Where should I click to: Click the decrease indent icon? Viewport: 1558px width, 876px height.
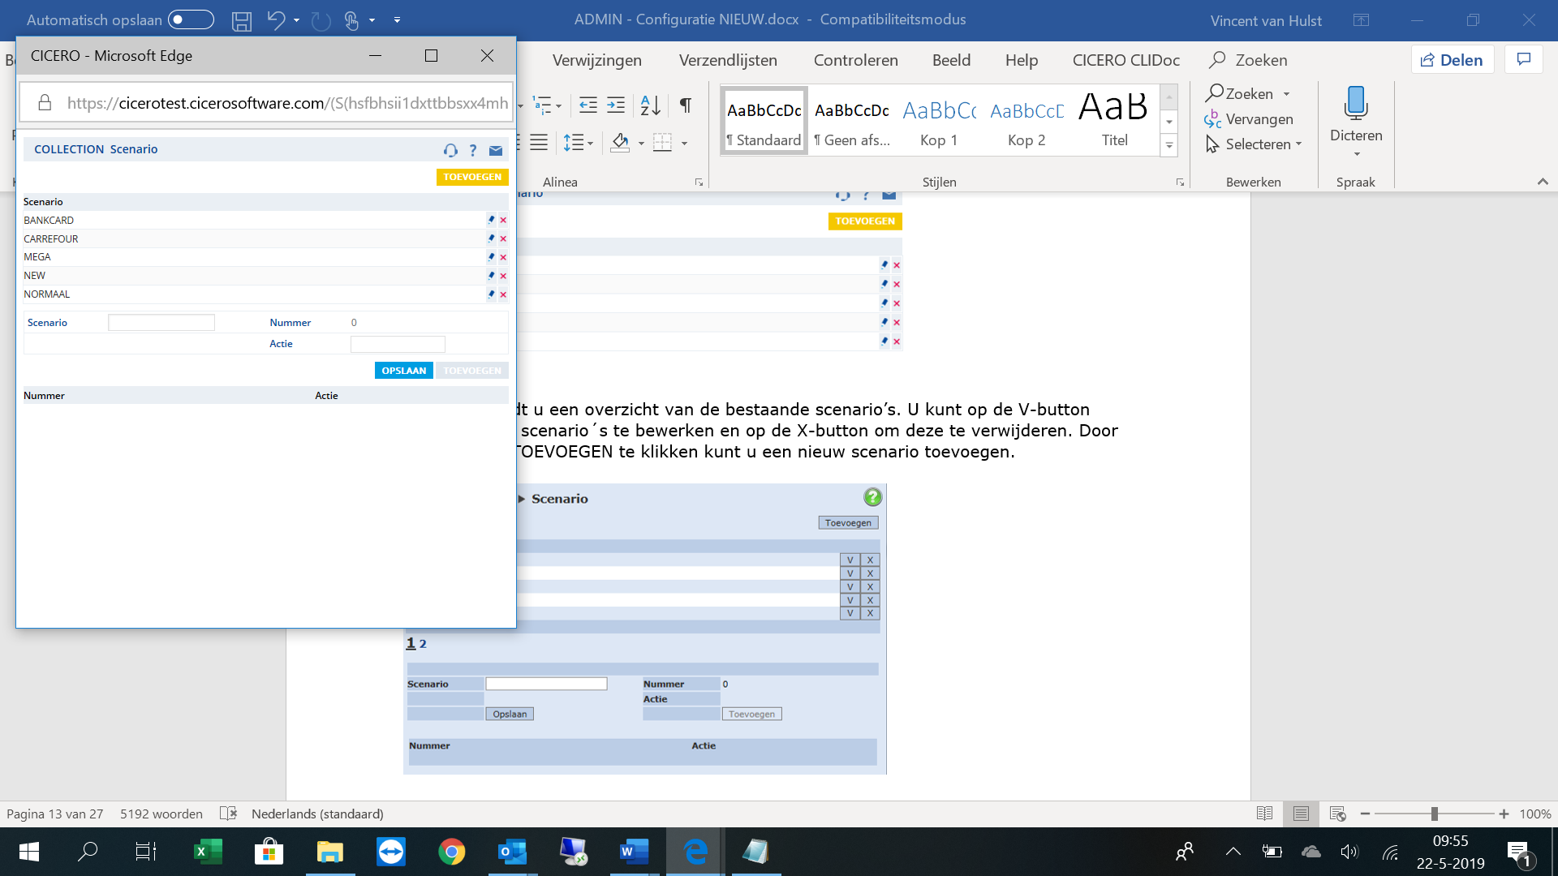588,105
